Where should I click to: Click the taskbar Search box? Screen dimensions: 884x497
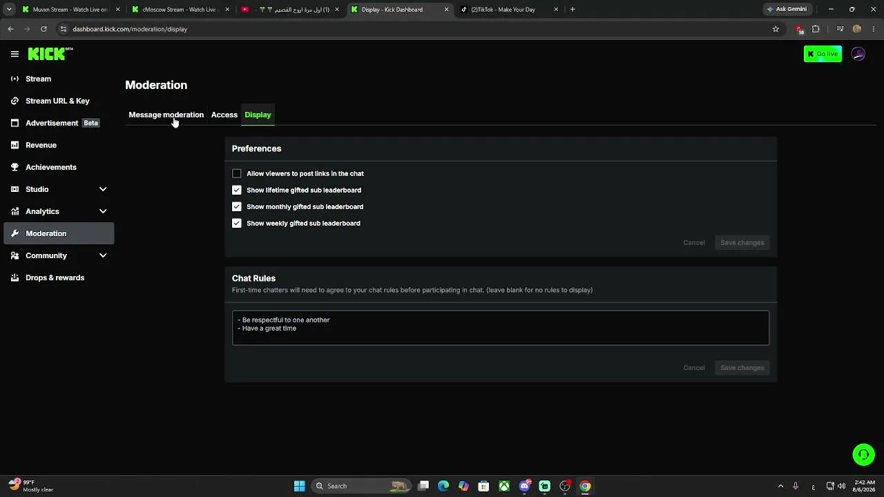[x=361, y=486]
